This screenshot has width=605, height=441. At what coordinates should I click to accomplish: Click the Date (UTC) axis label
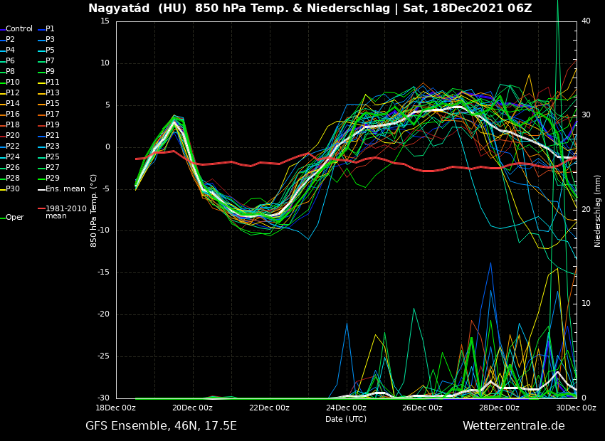pos(346,419)
